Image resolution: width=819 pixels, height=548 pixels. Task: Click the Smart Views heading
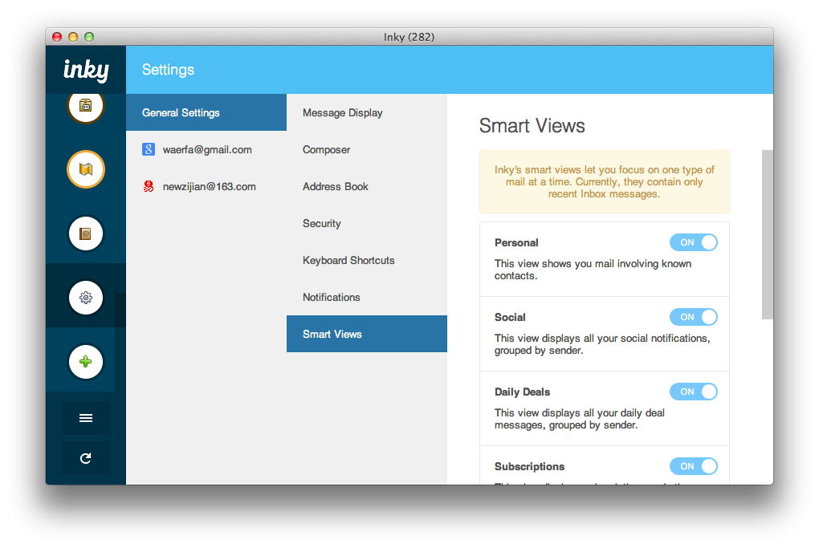(532, 126)
